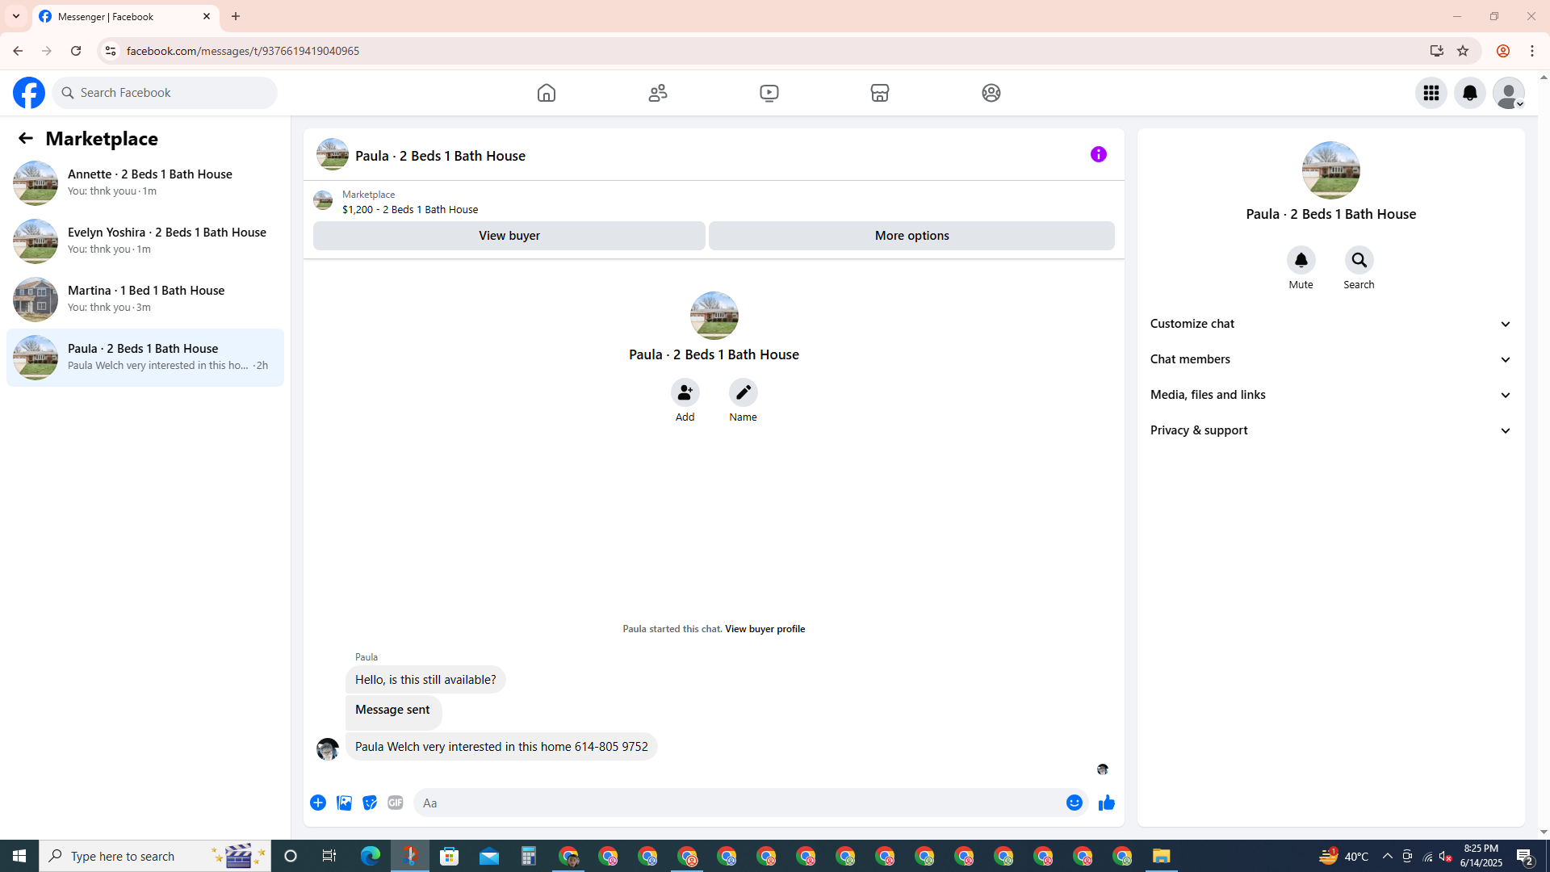Open Groups icon in top navigation

pyautogui.click(x=991, y=93)
